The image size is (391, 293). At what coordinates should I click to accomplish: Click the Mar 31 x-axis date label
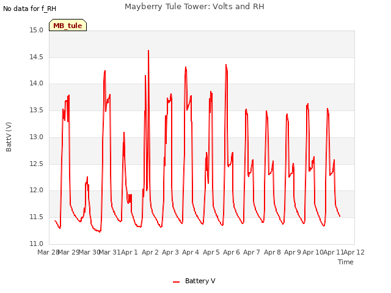(110, 252)
